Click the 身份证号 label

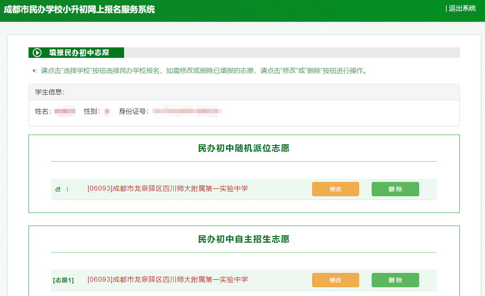tap(133, 111)
